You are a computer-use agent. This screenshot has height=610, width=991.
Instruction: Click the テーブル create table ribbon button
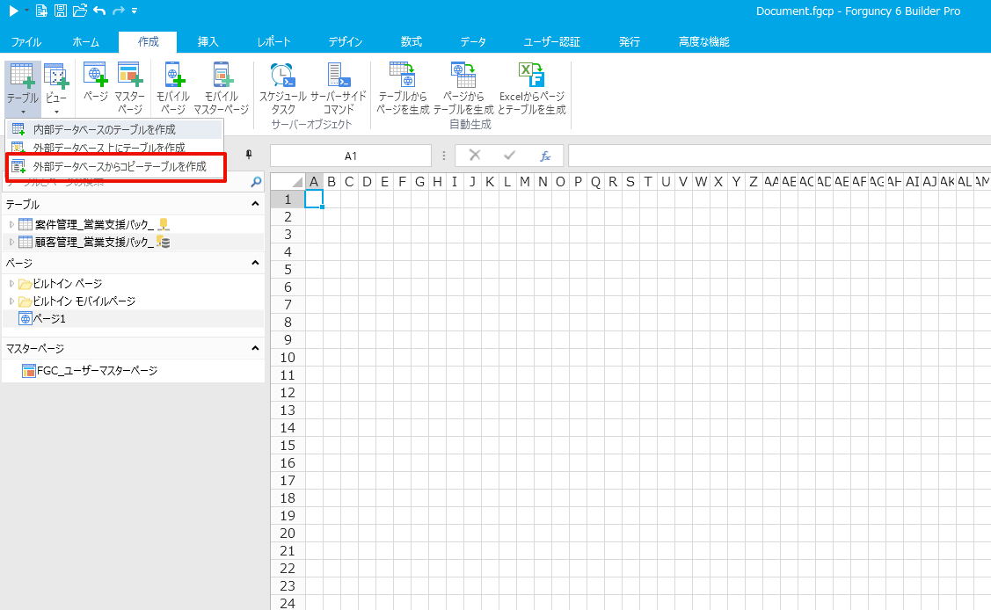(23, 88)
